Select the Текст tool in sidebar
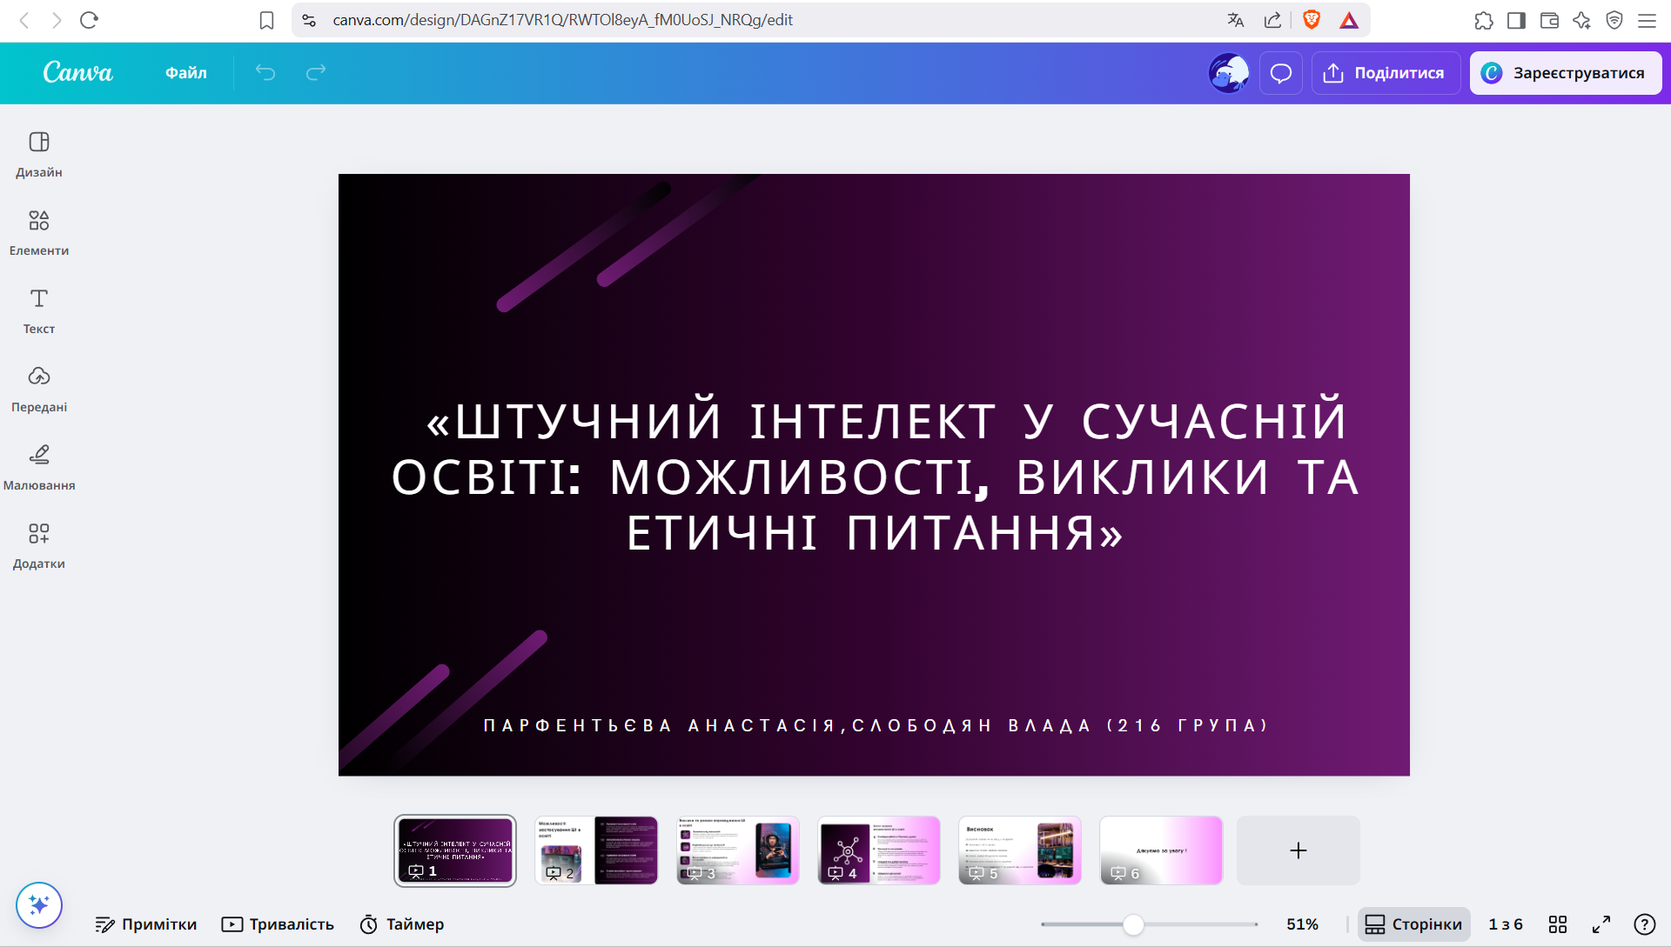1671x947 pixels. (x=39, y=311)
